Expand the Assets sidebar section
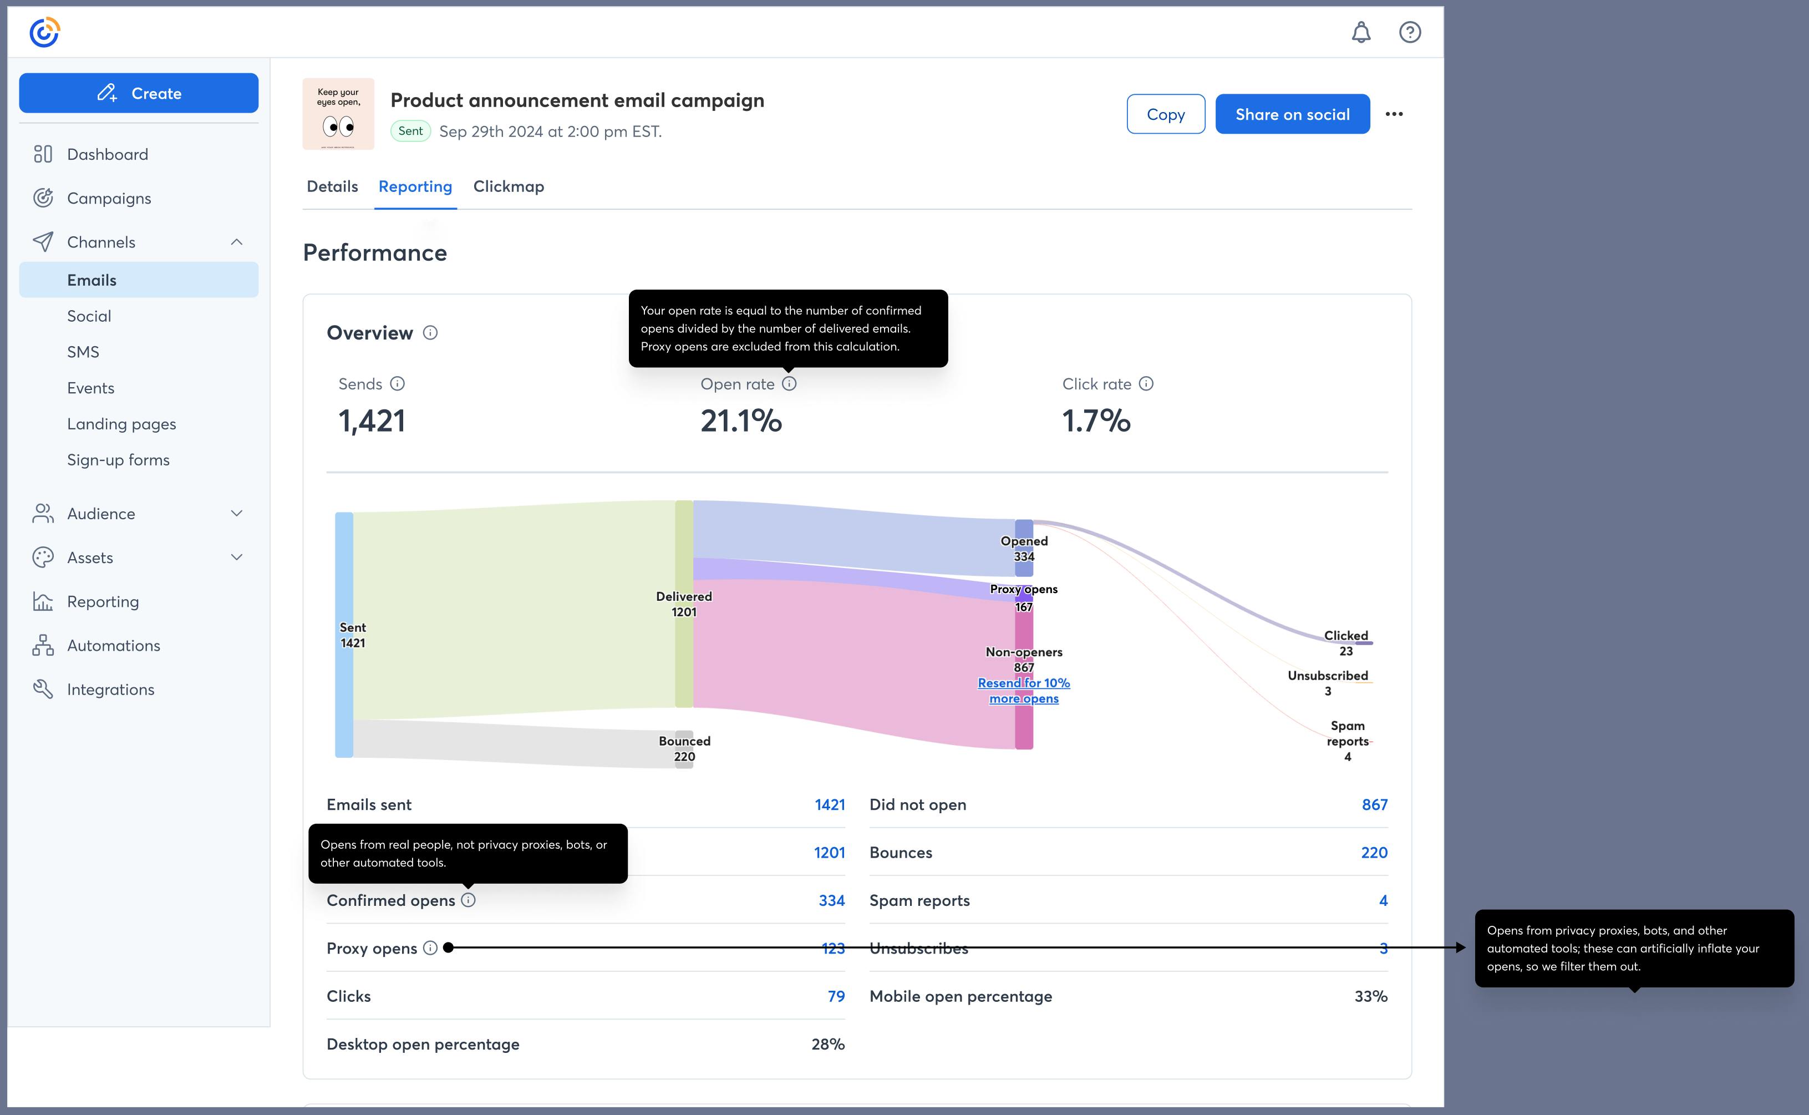 237,557
